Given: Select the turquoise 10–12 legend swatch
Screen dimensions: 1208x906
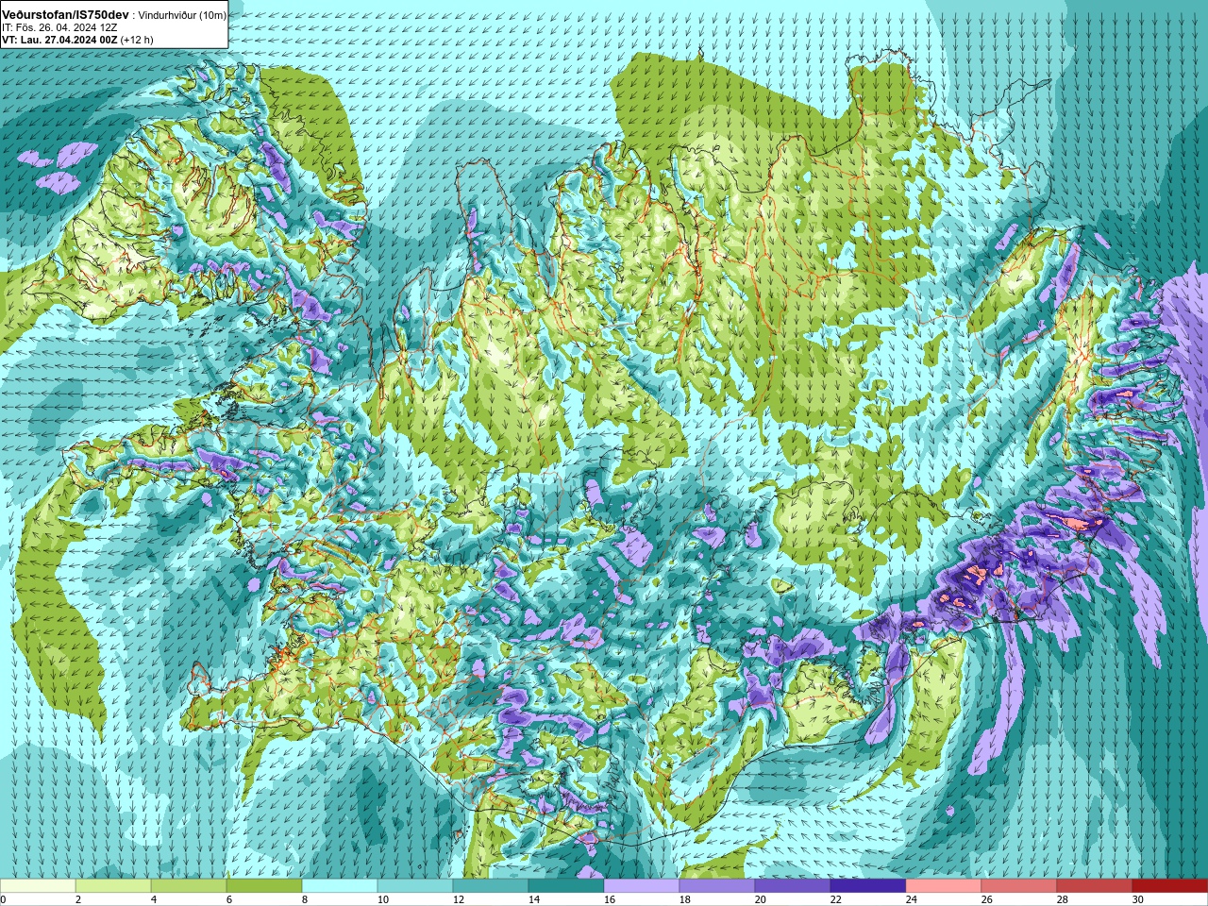Looking at the screenshot, I should 415,886.
